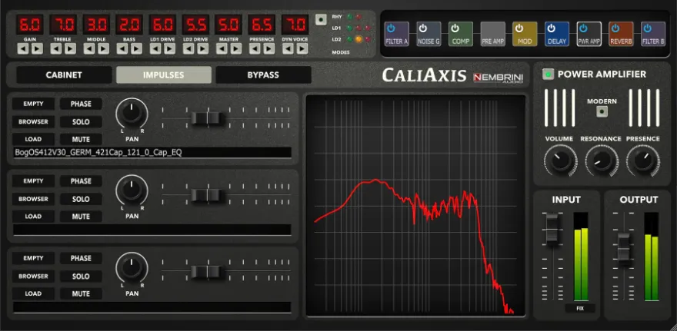Increase MIDDLE with the right arrow

point(104,48)
